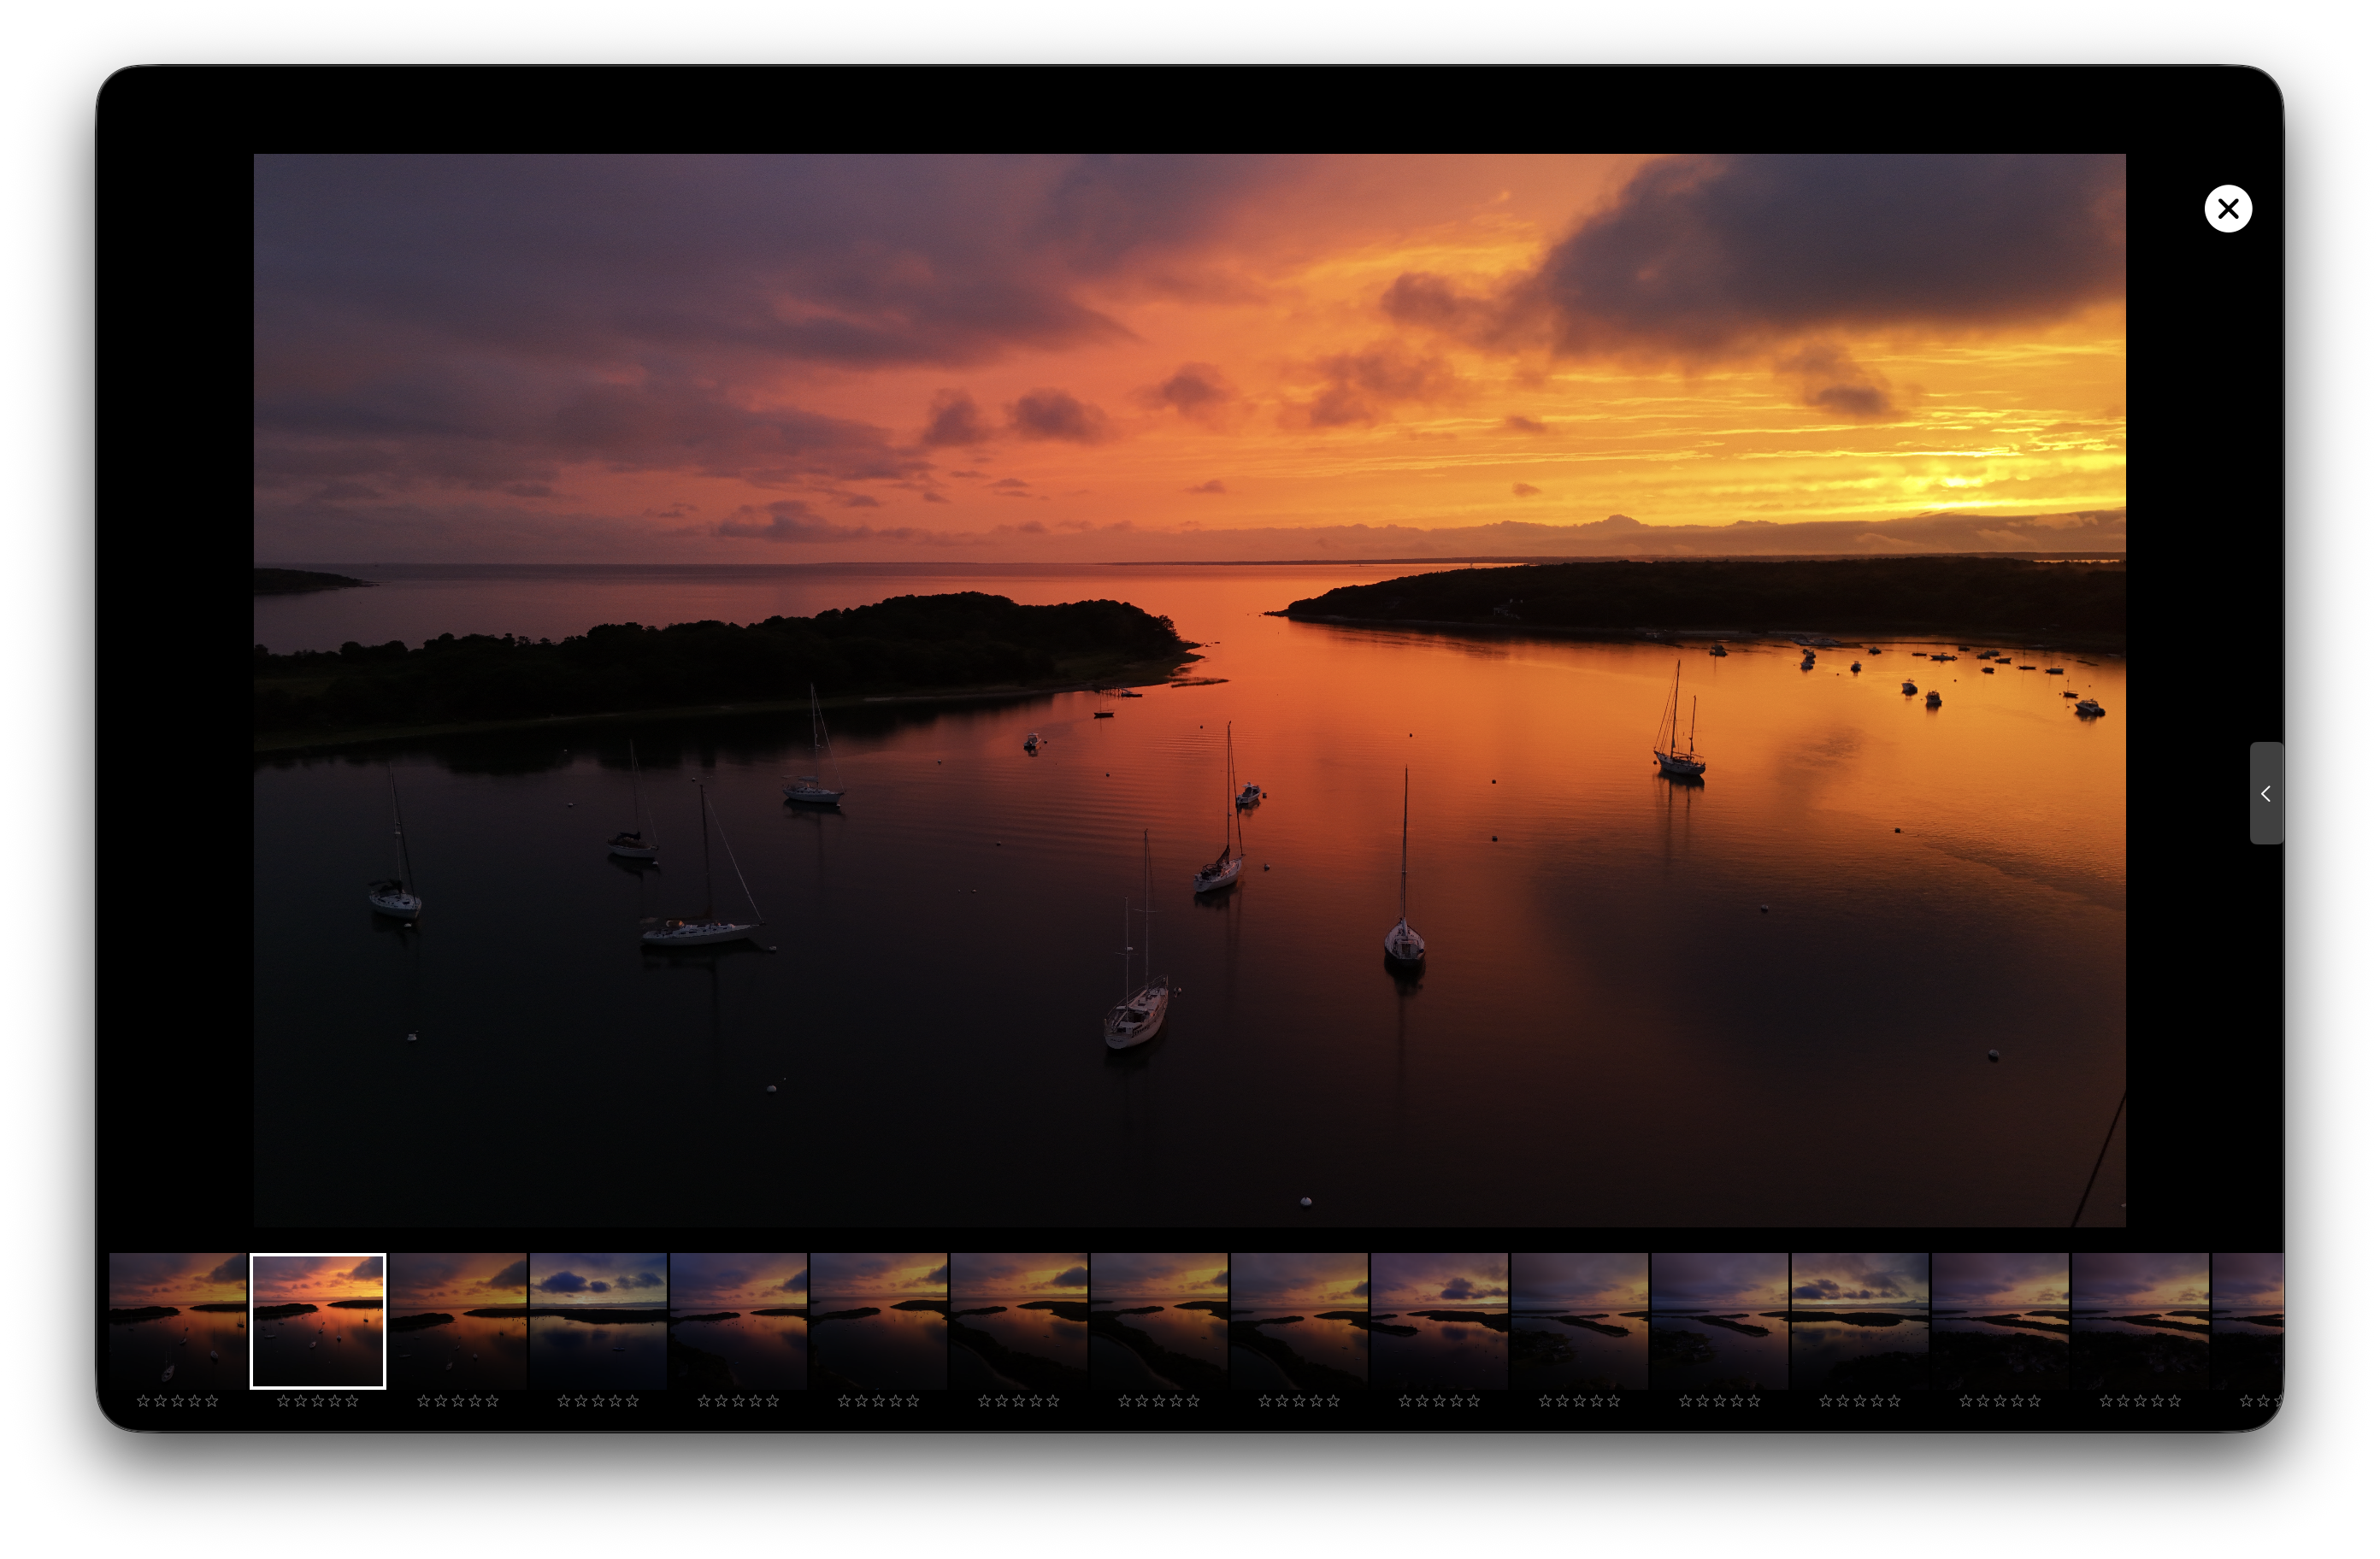Set three stars on the eighth thumbnail
Viewport: 2380px width, 1559px height.
1158,1401
